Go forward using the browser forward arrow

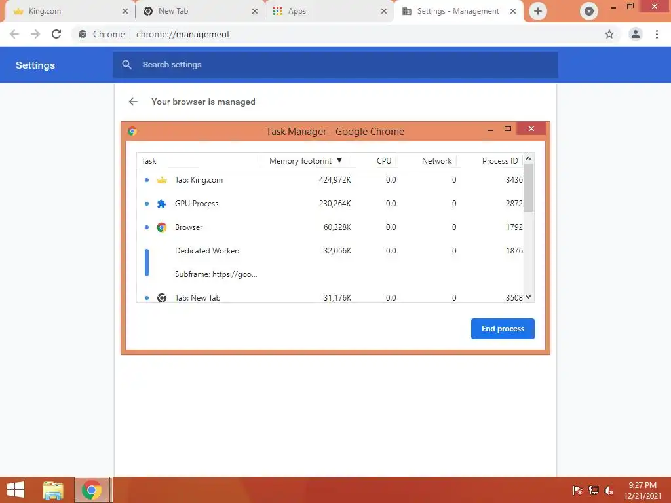[x=35, y=34]
